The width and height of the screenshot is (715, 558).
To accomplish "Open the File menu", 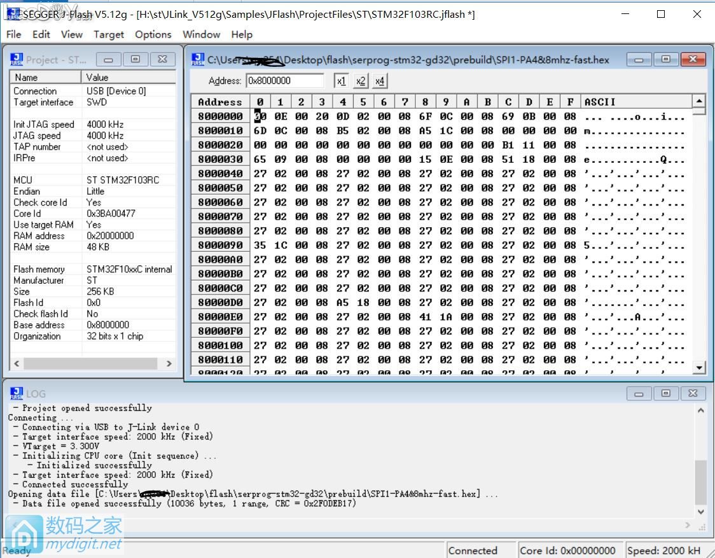I will pos(13,34).
